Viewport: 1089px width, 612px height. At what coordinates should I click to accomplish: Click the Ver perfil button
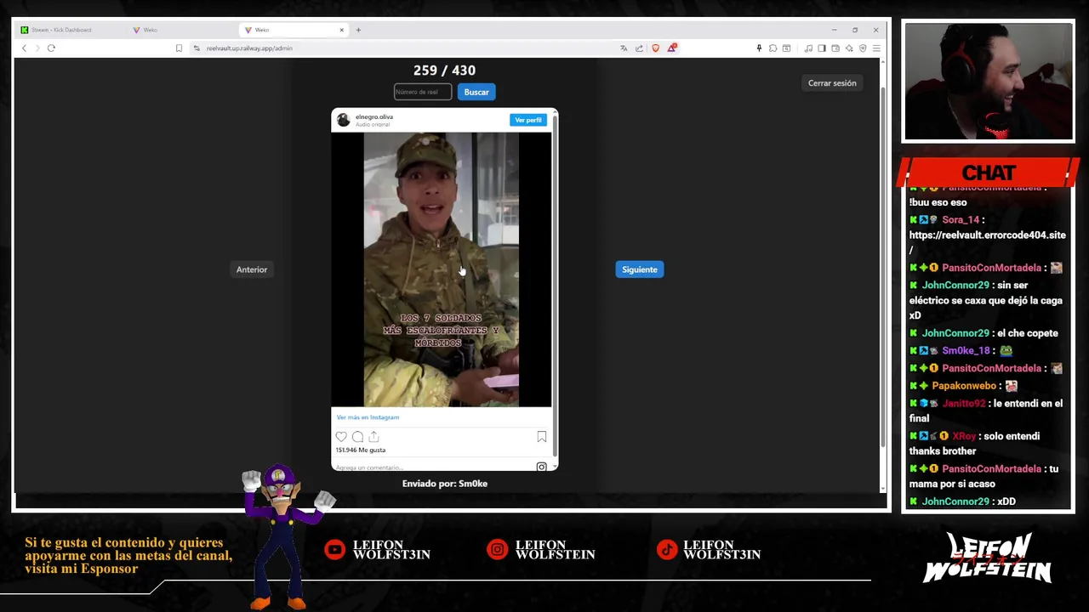[528, 120]
